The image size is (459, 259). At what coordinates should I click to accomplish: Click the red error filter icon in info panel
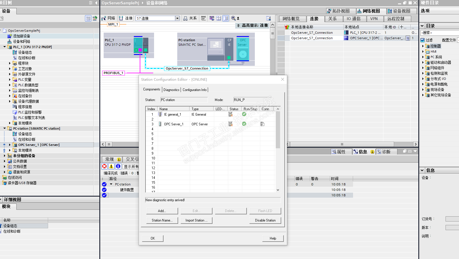coord(105,166)
